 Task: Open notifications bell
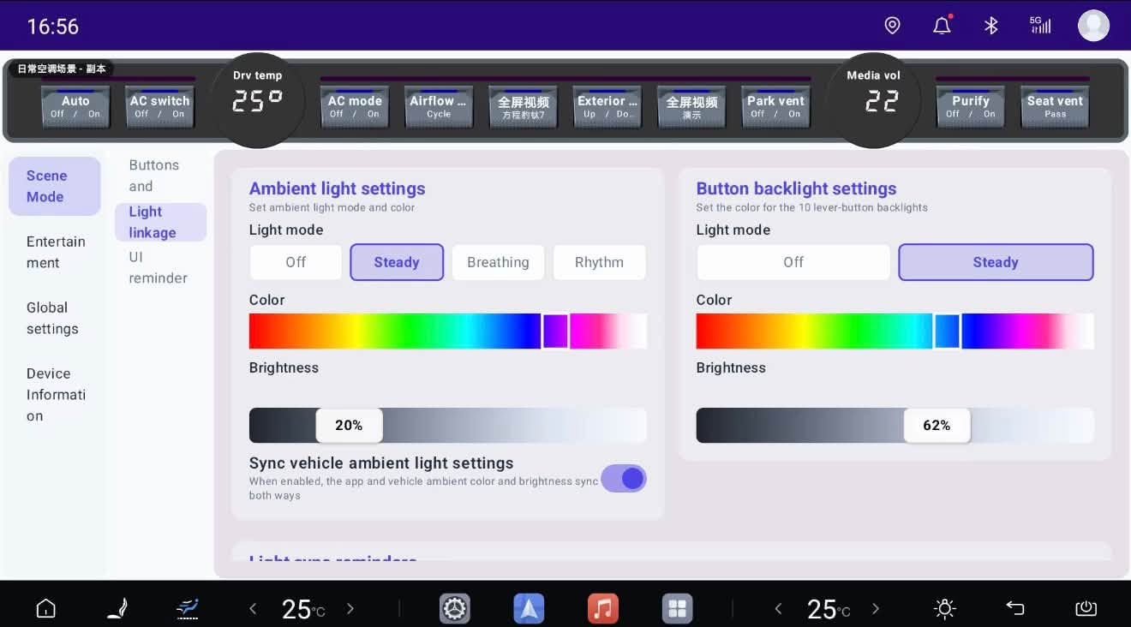point(942,26)
